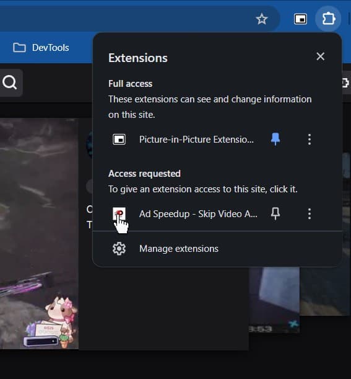Viewport: 351px width, 379px height.
Task: Open more options for Picture-in-Picture Extension
Action: 310,140
